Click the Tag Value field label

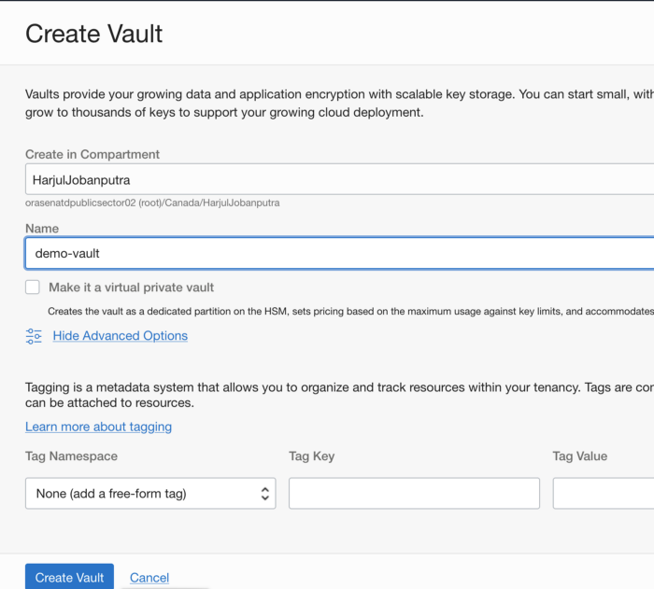579,456
